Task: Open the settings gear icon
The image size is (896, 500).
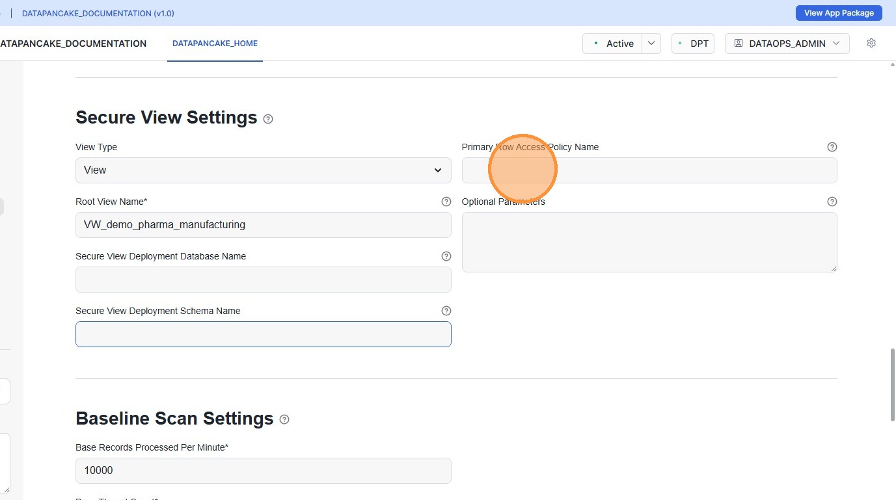Action: coord(871,43)
